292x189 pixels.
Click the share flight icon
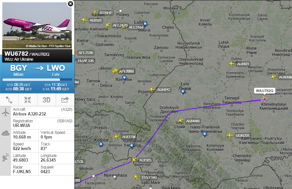coord(65,100)
